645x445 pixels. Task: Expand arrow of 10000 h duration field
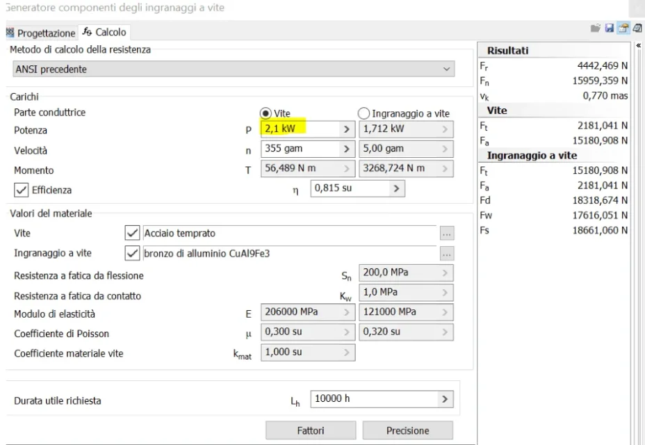pos(445,399)
